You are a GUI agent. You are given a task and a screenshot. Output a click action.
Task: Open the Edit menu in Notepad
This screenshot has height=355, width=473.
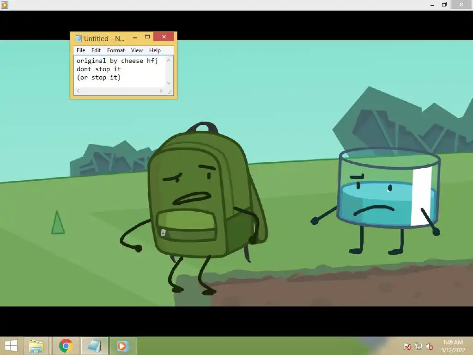click(96, 50)
